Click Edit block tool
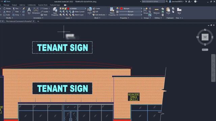The width and height of the screenshot is (216, 121). [x=95, y=12]
